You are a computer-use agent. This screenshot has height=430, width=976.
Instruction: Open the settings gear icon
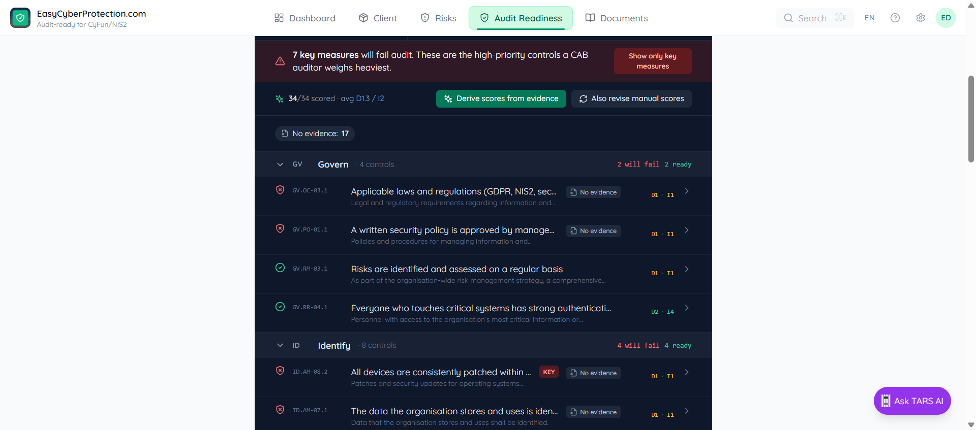[x=921, y=18]
